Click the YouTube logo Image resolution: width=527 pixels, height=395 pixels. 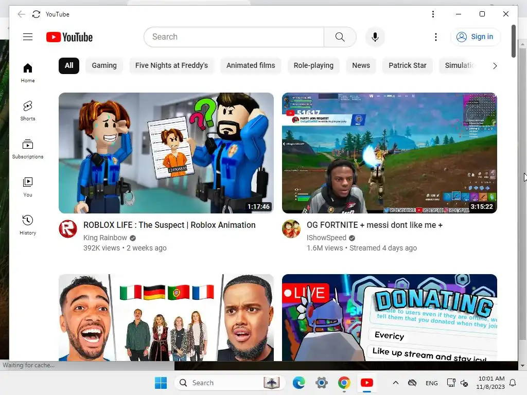click(x=69, y=37)
